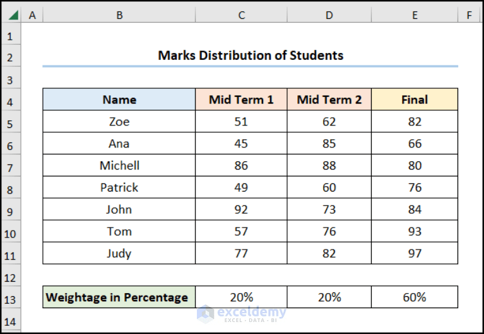Click John's Mid Term 1 score 92
484x334 pixels.
(x=241, y=209)
